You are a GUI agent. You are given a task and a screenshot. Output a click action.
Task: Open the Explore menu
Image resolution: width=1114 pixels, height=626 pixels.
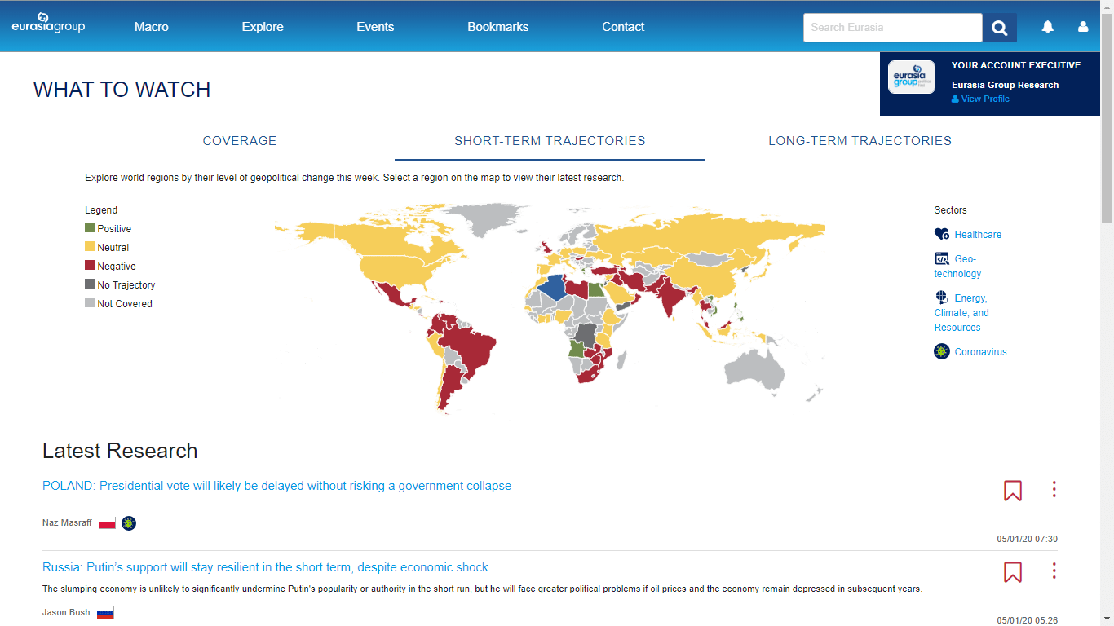263,27
